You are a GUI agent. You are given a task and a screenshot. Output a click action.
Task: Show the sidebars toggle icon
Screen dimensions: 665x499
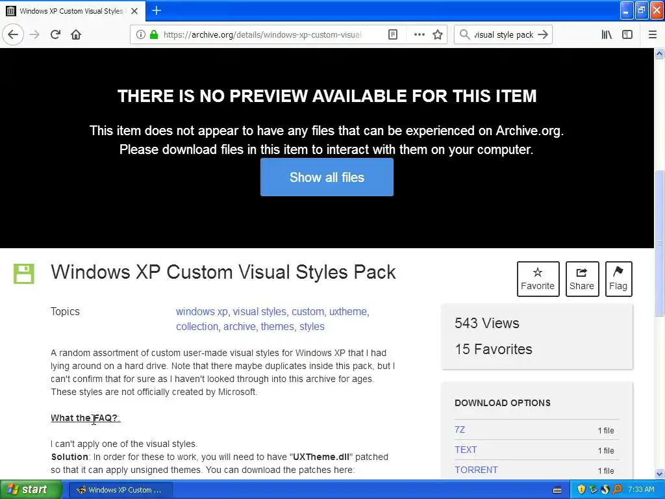[x=627, y=35]
